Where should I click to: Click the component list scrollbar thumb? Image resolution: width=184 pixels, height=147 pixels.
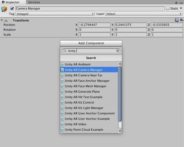120,94
